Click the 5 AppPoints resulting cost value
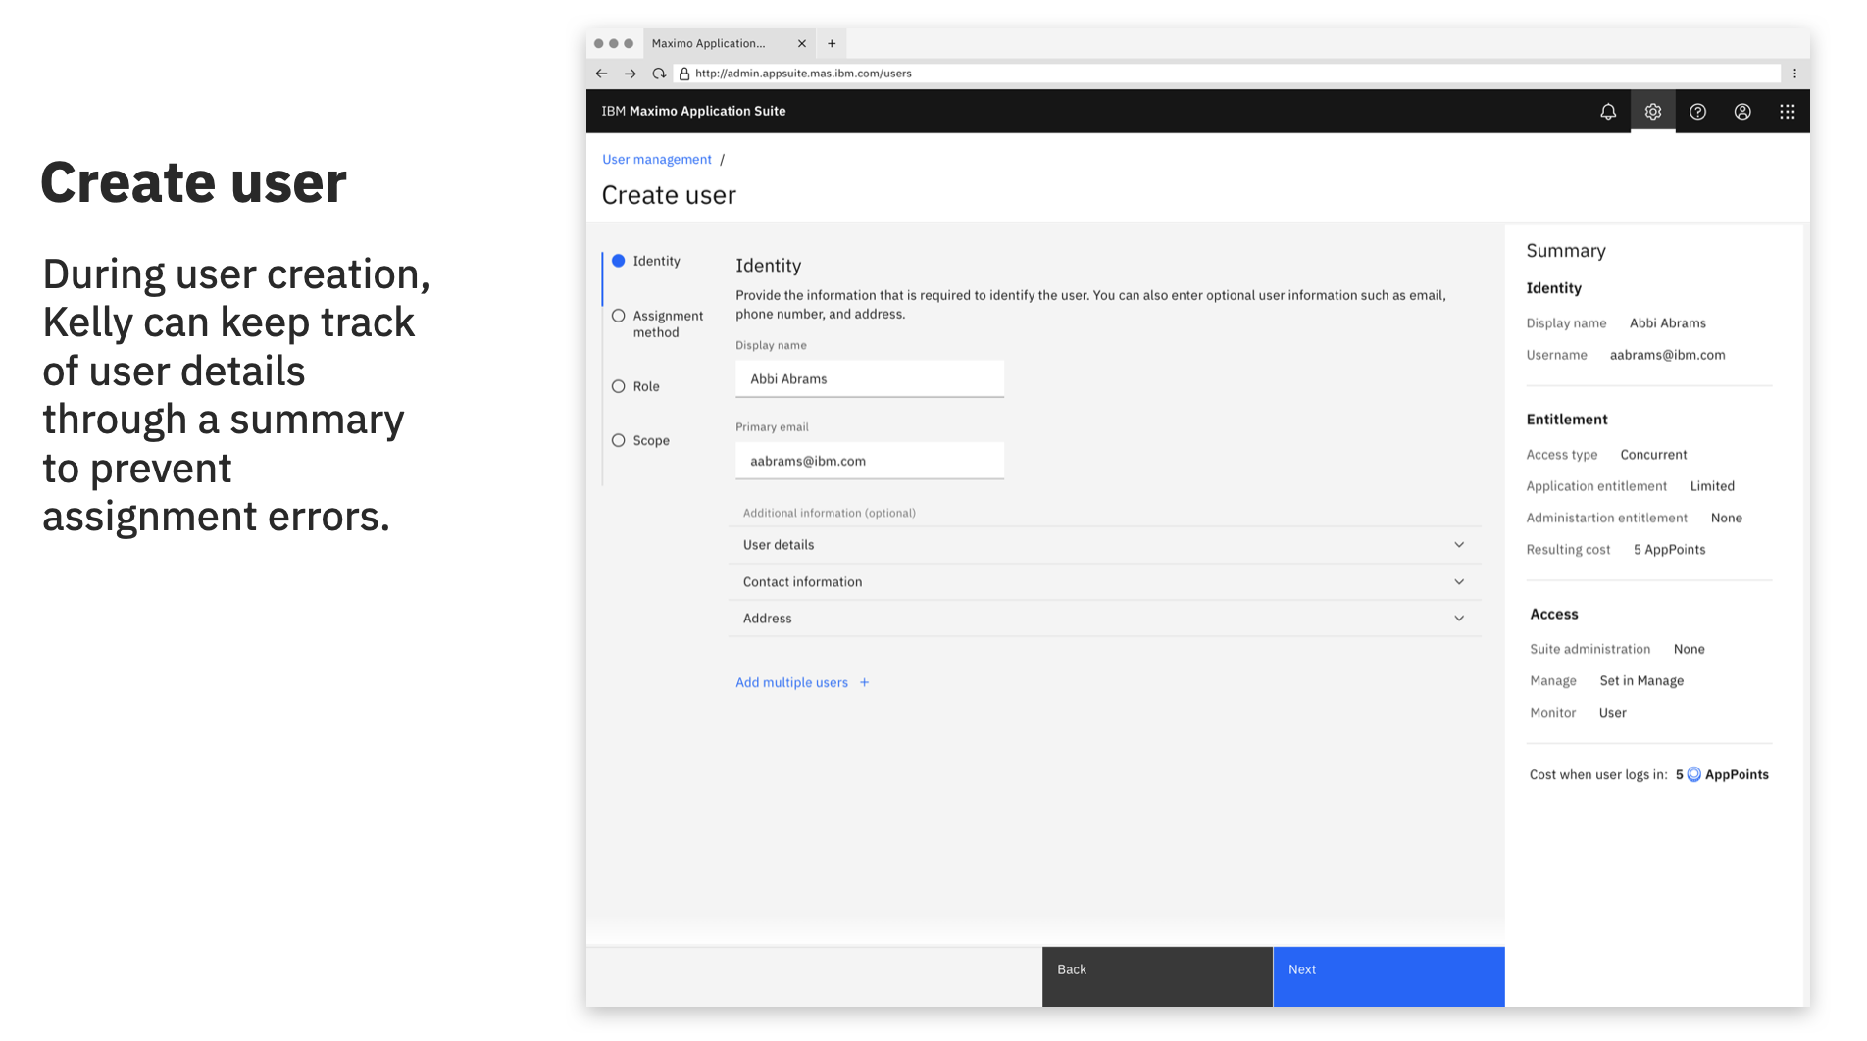The image size is (1867, 1041). pyautogui.click(x=1669, y=550)
